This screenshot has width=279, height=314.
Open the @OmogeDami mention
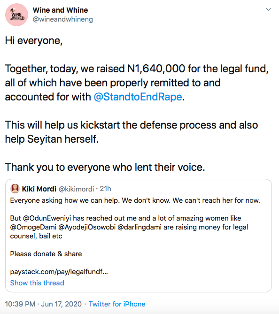(33, 227)
